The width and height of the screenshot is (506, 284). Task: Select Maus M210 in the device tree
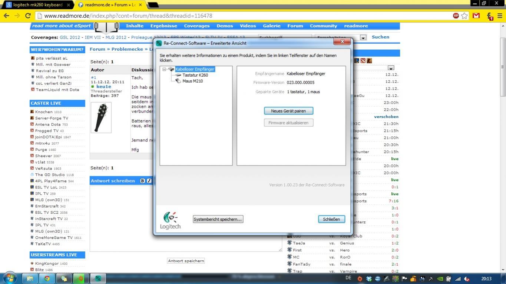[x=192, y=81]
